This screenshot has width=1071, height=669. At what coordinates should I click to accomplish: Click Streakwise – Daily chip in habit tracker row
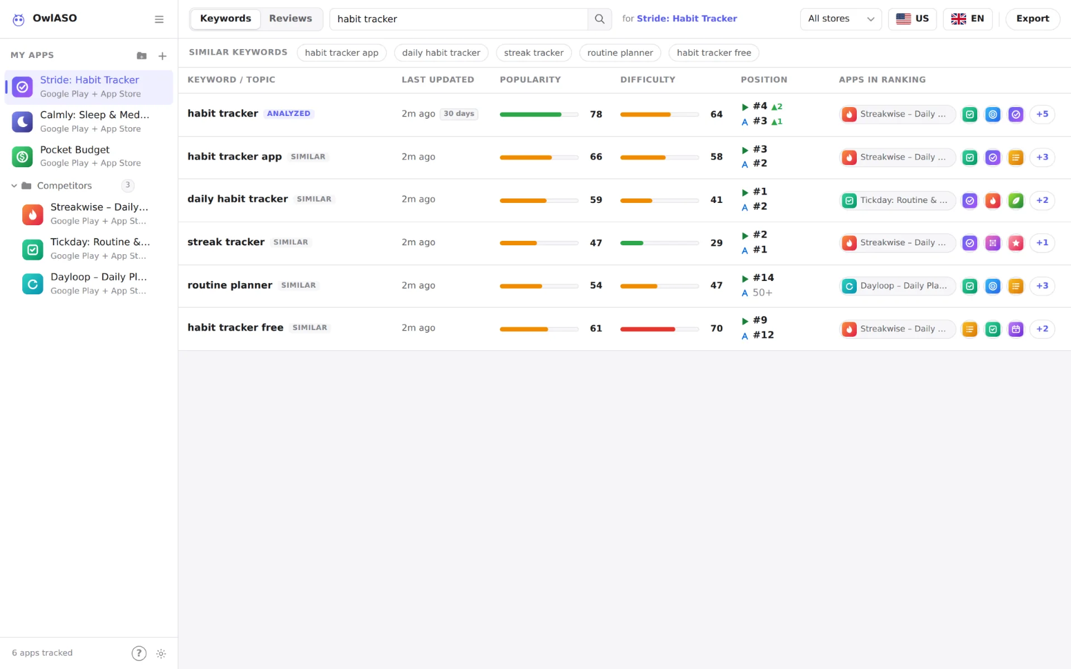(898, 114)
